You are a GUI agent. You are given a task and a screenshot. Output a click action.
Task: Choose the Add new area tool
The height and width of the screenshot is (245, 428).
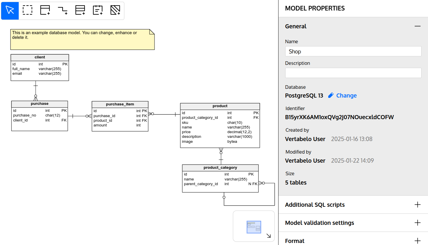click(x=115, y=11)
